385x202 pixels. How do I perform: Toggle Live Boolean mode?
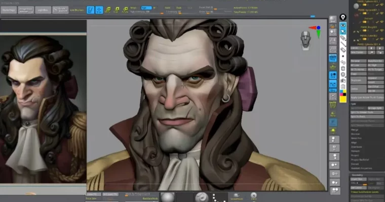77,10
